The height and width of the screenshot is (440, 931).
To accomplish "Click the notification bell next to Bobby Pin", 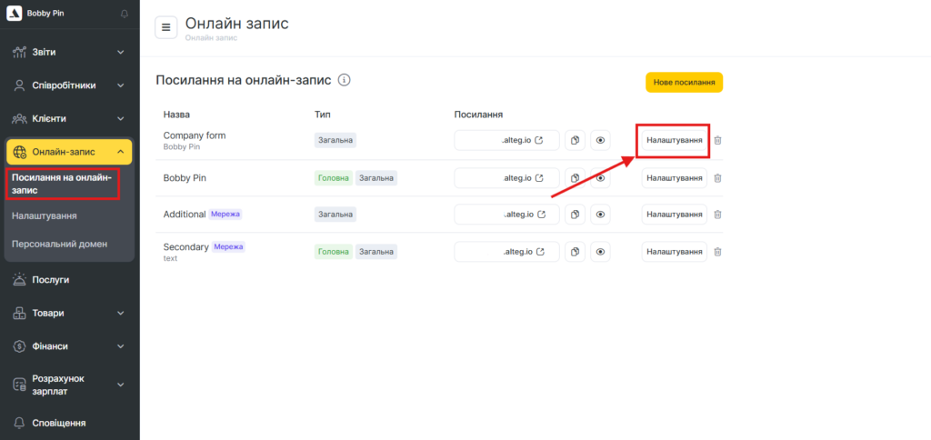I will 125,14.
